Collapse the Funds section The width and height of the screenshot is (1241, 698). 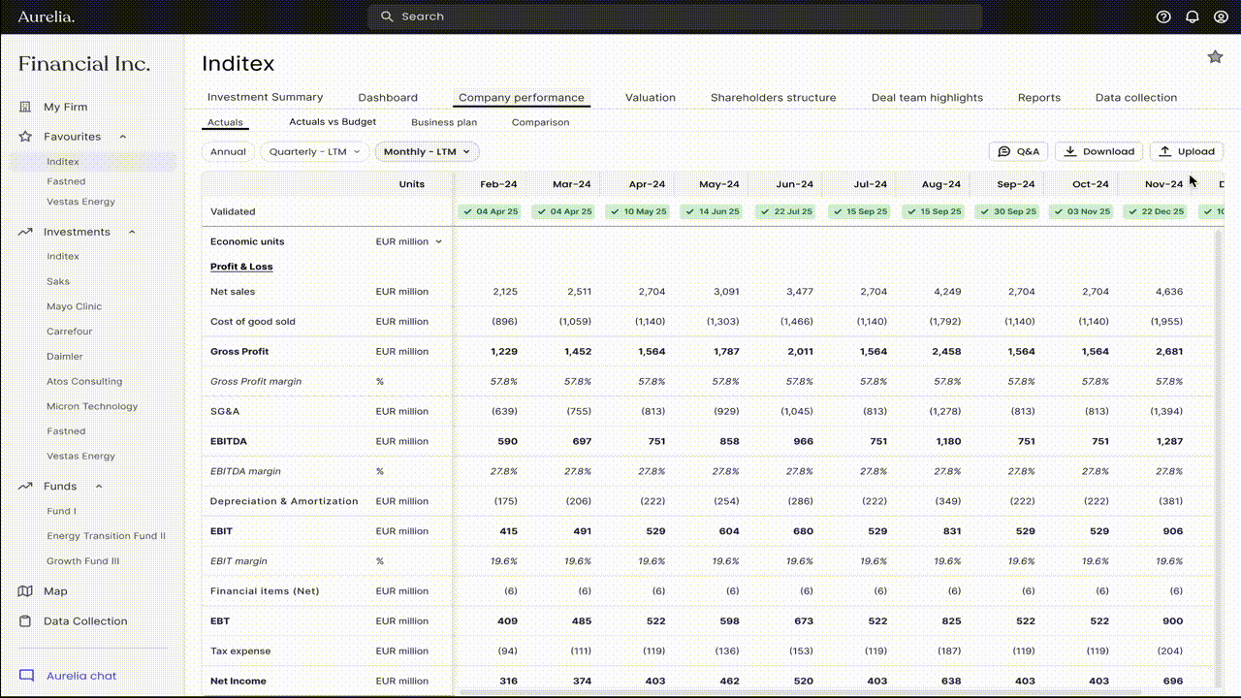point(99,486)
